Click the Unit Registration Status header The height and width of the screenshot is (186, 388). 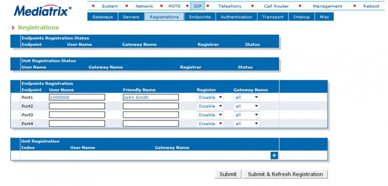coord(49,61)
